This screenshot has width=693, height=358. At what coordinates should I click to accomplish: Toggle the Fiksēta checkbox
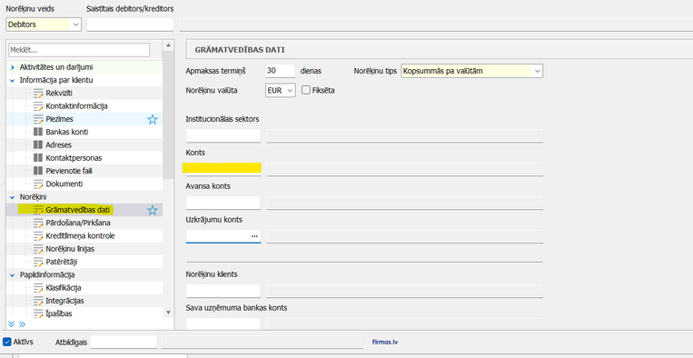point(305,90)
